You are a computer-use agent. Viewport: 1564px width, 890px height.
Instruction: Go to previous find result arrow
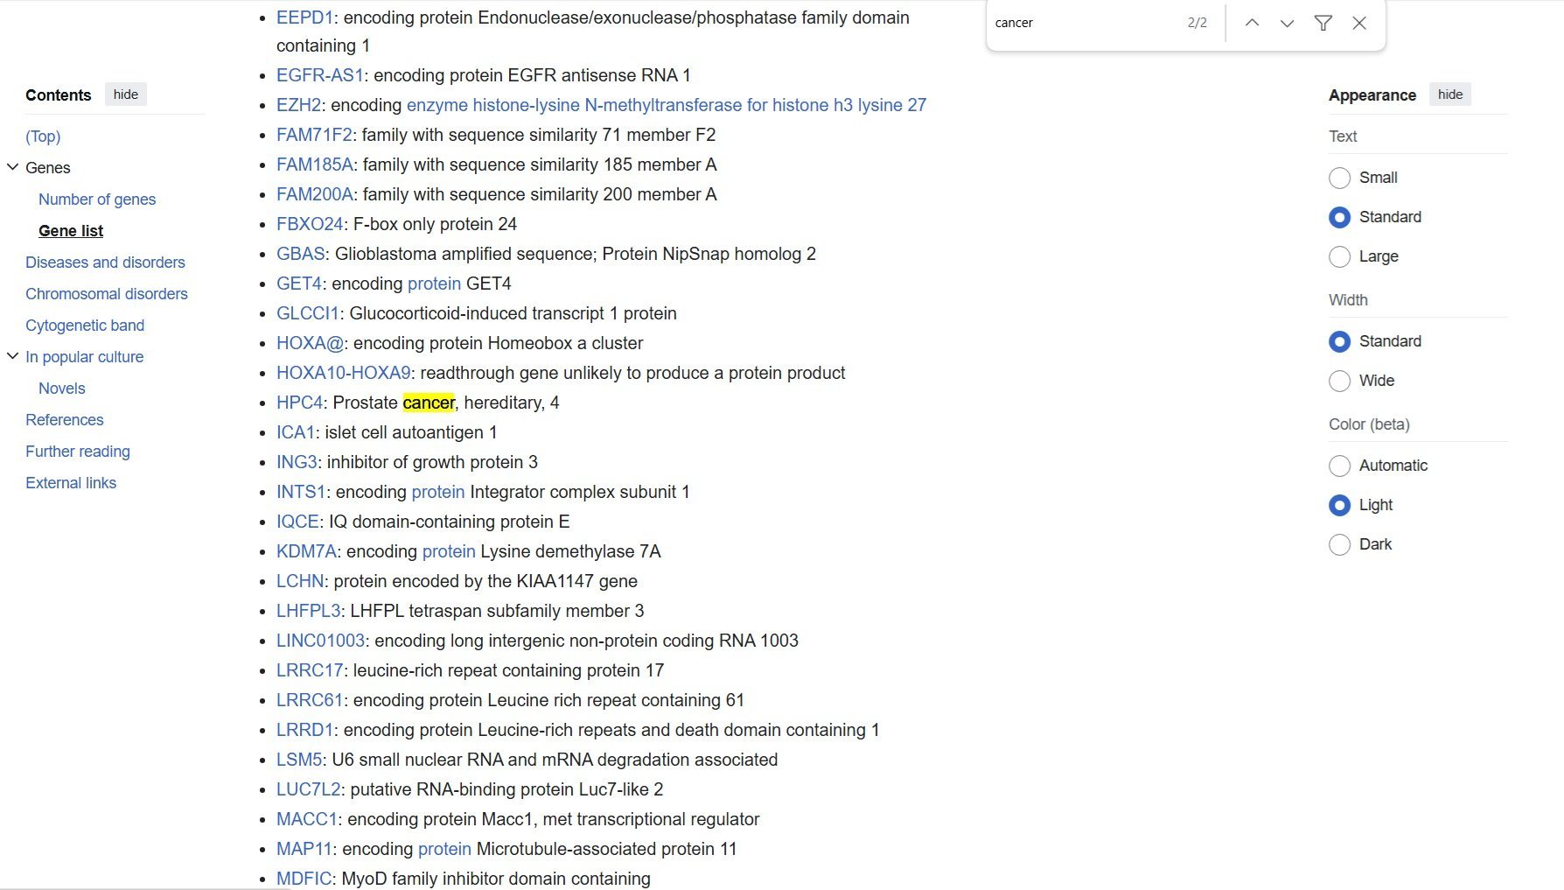click(1252, 24)
